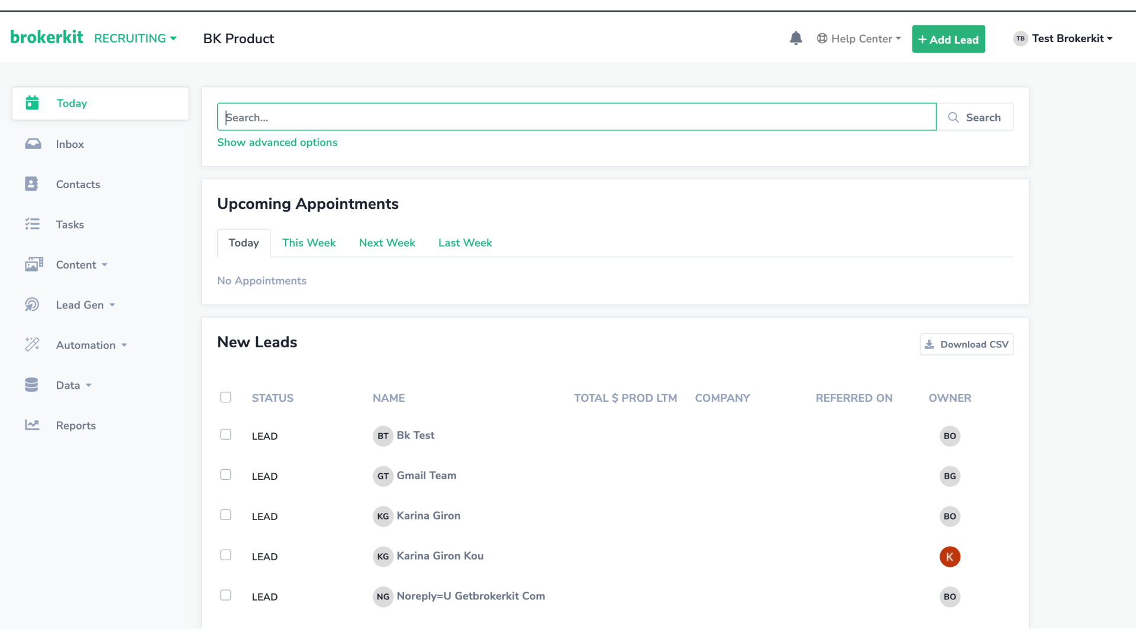
Task: Click the Tasks checklist icon
Action: click(32, 224)
